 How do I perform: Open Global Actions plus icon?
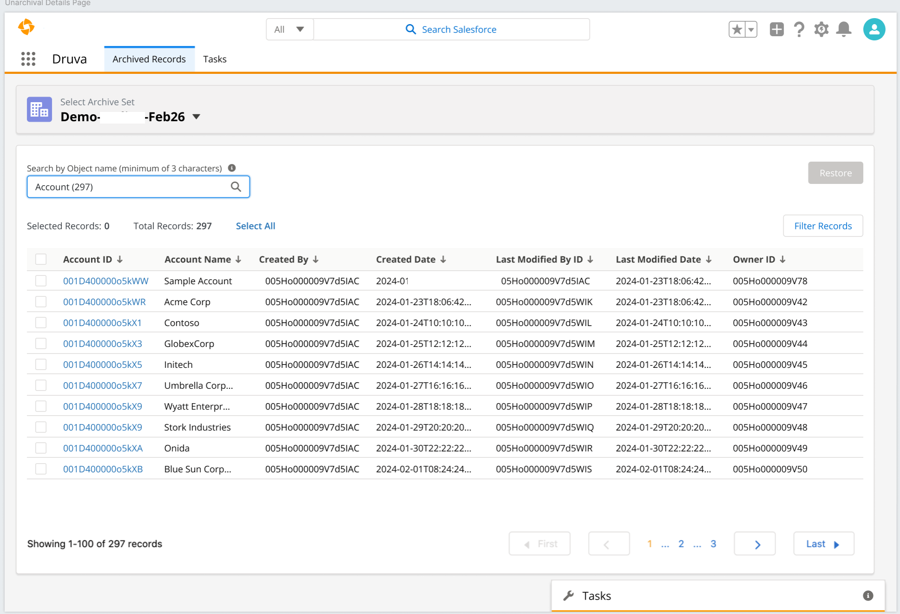click(x=776, y=29)
